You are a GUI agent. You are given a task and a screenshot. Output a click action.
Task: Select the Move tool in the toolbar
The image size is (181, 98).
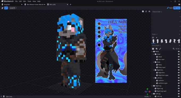point(2,8)
